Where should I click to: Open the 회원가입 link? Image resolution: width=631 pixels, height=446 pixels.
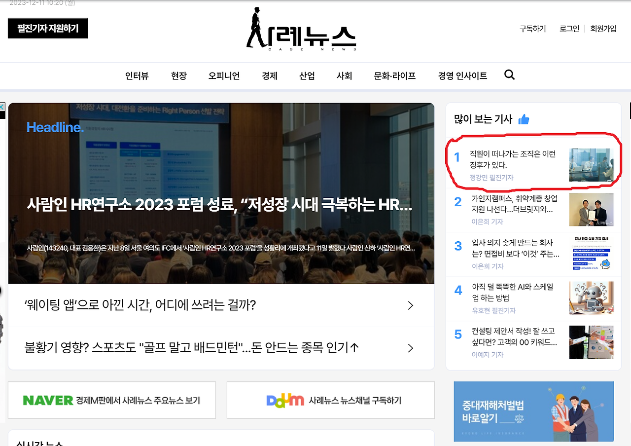[602, 28]
